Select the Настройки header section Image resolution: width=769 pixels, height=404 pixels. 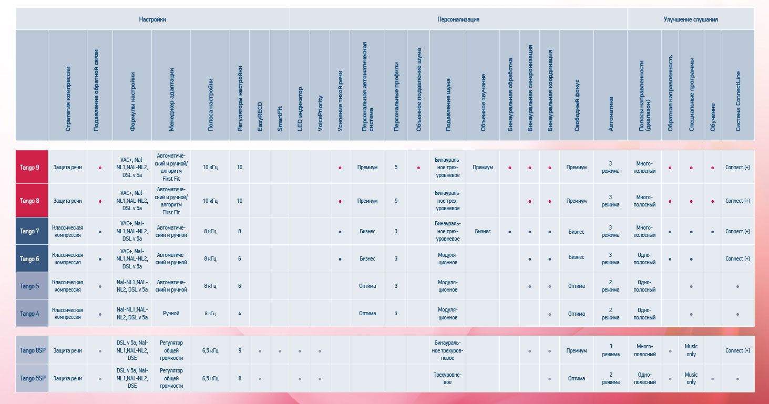(x=152, y=19)
